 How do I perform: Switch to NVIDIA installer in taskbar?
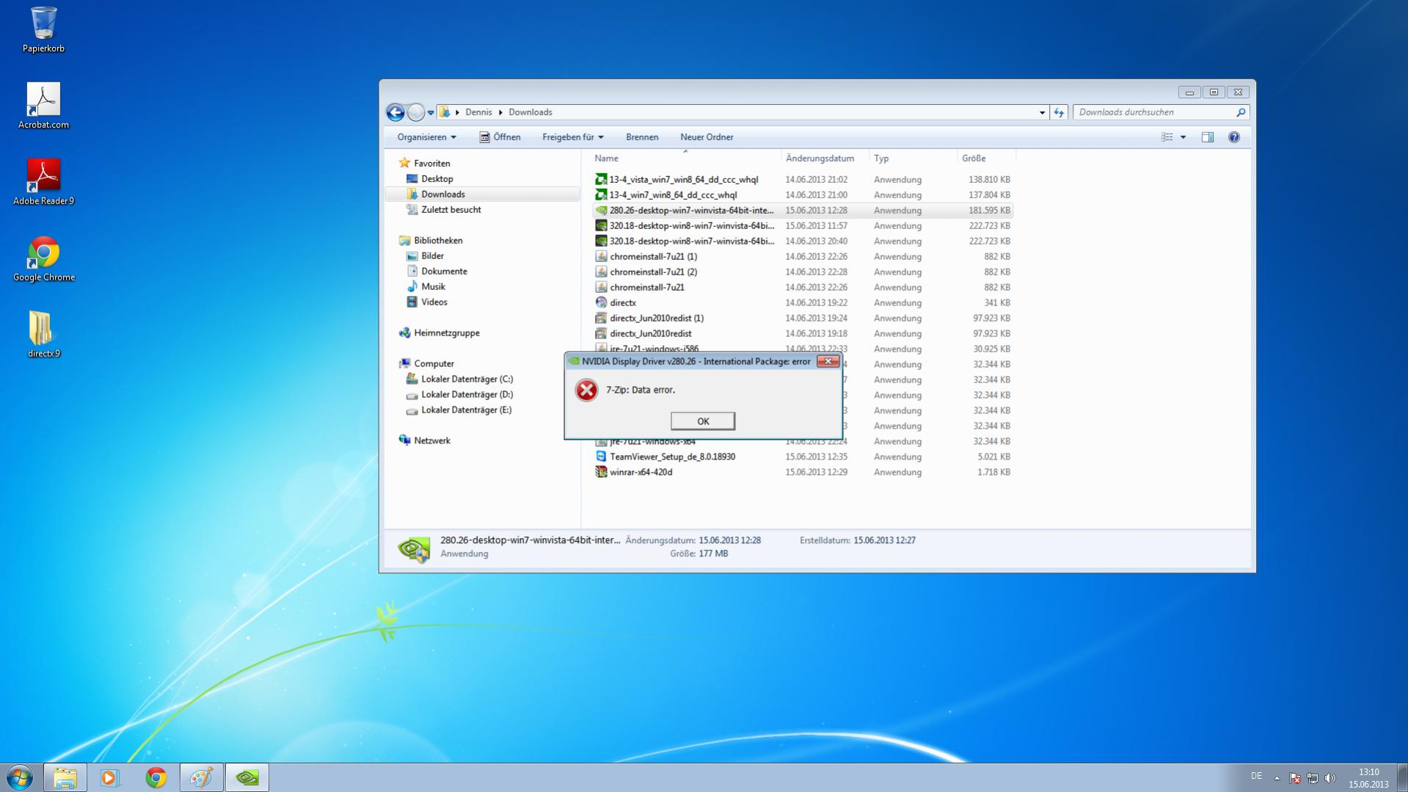(247, 777)
